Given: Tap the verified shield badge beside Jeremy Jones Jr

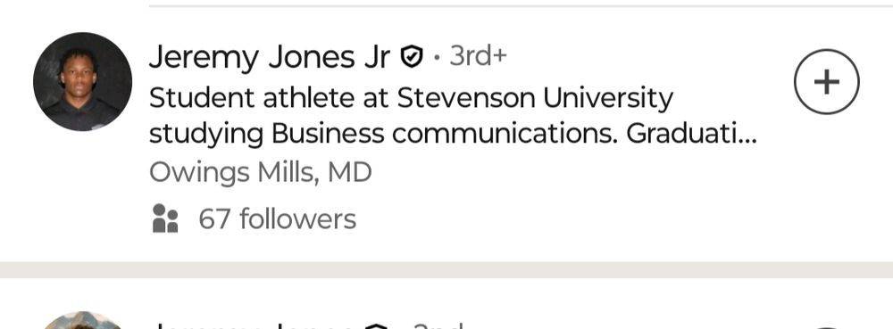Looking at the screenshot, I should [412, 57].
